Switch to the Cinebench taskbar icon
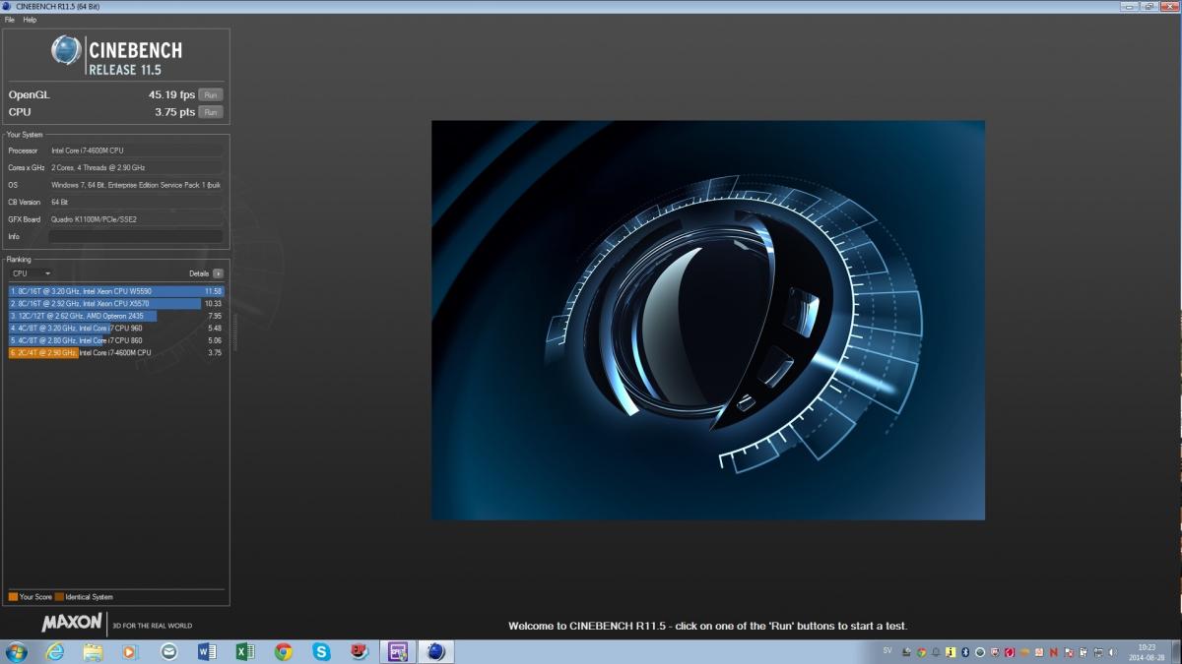The image size is (1182, 664). pos(435,651)
